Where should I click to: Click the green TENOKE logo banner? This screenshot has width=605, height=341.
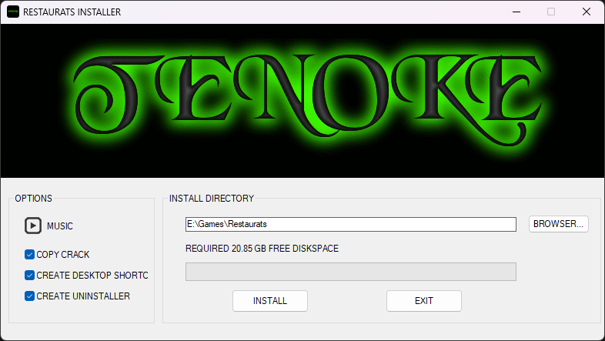click(x=302, y=100)
